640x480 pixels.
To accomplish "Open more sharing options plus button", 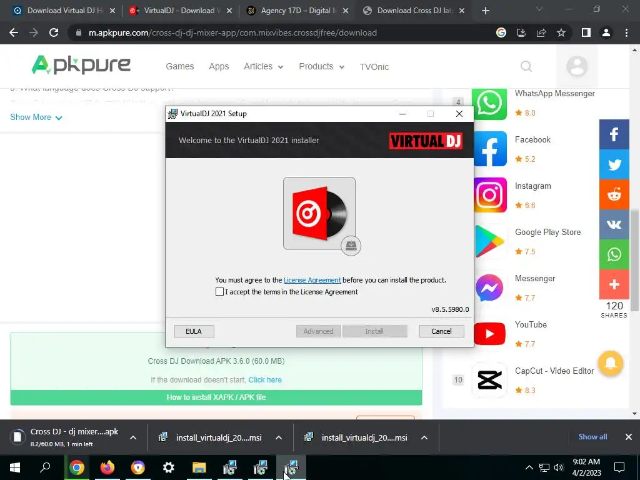I will pyautogui.click(x=614, y=284).
